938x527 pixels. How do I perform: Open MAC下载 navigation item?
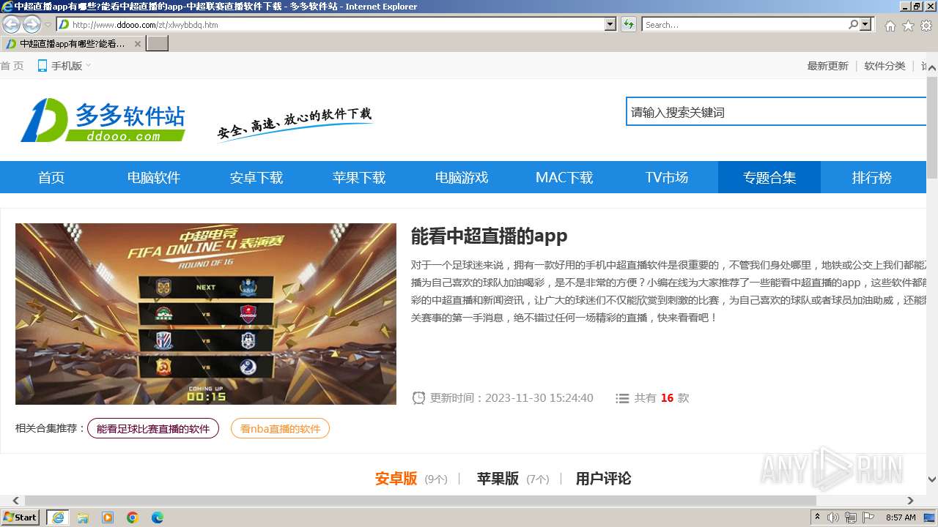[564, 177]
